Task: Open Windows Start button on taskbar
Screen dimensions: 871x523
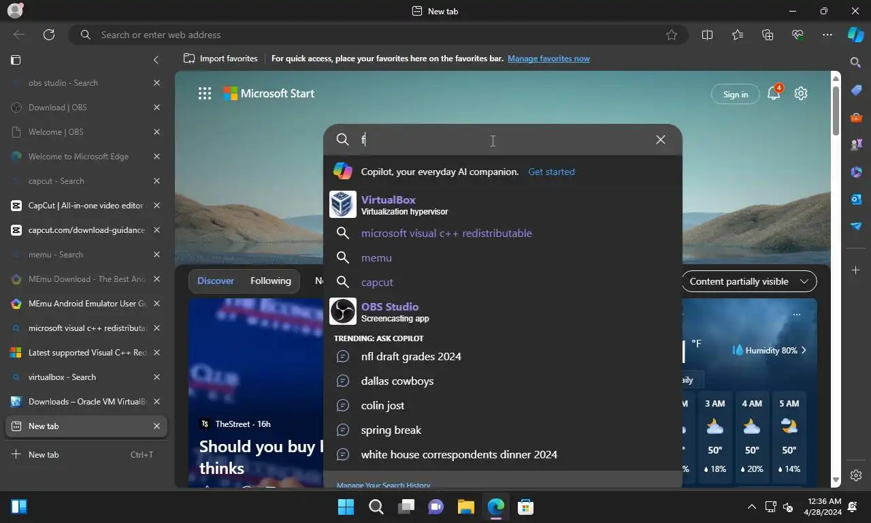Action: [x=346, y=507]
